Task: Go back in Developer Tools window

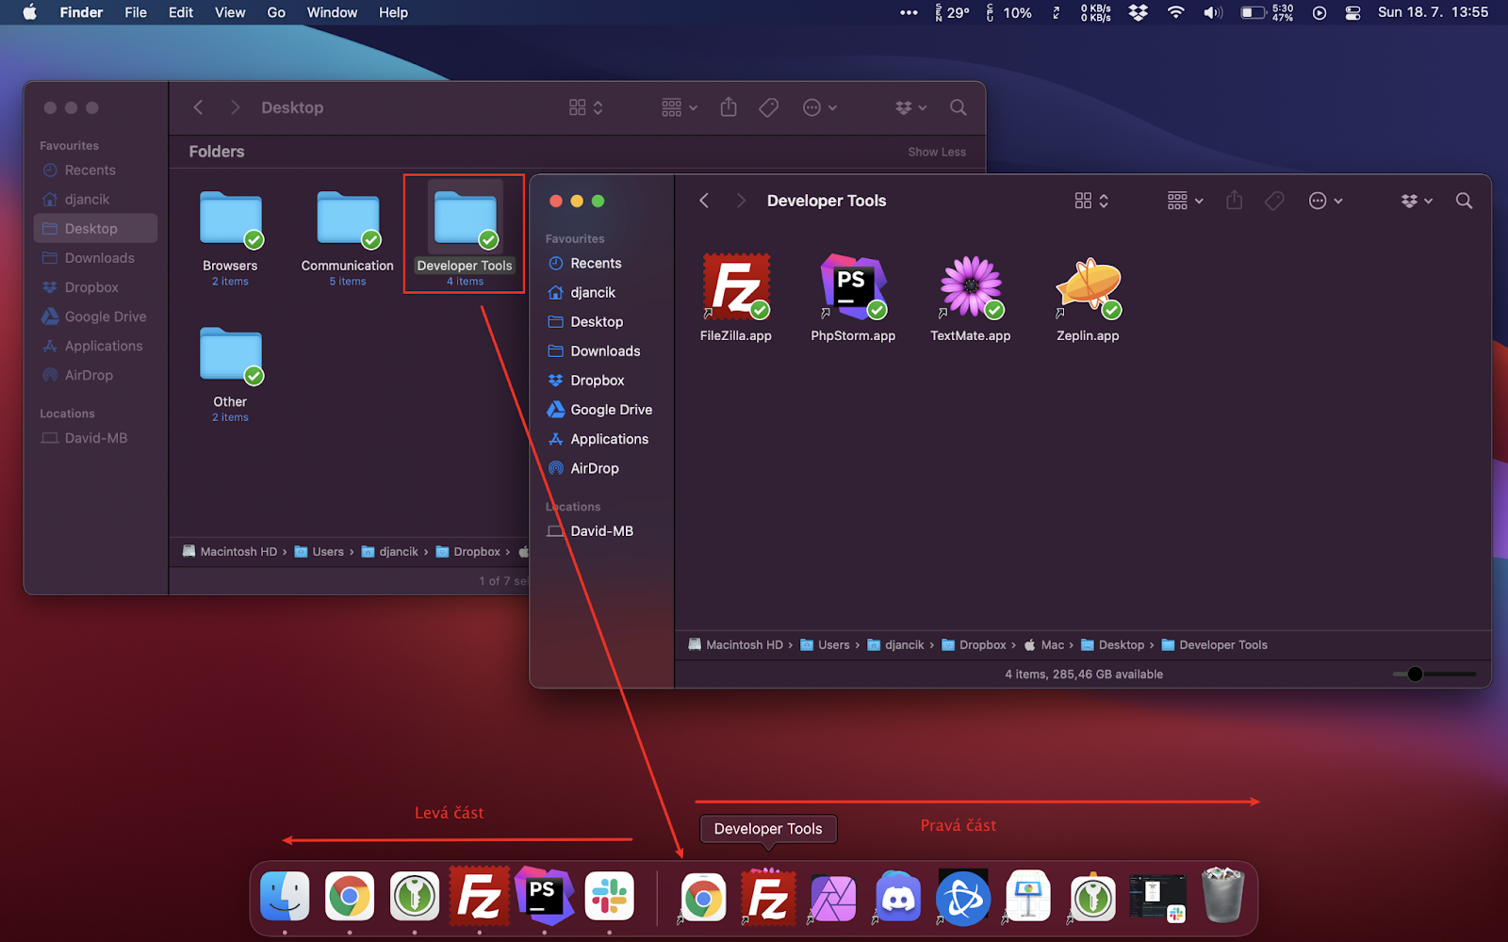Action: (x=704, y=201)
